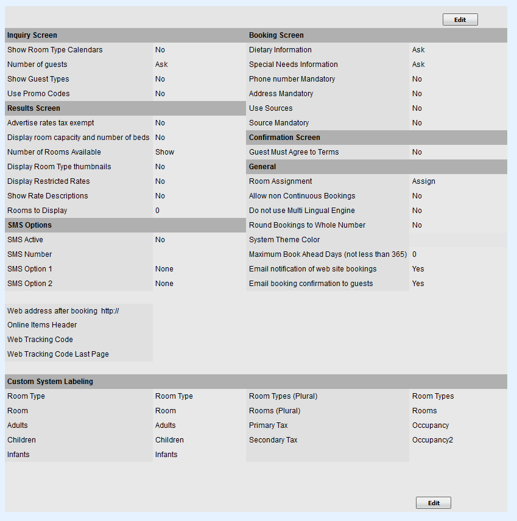517x521 pixels.
Task: Click the Occupancy value for Primary Tax
Action: [x=431, y=425]
